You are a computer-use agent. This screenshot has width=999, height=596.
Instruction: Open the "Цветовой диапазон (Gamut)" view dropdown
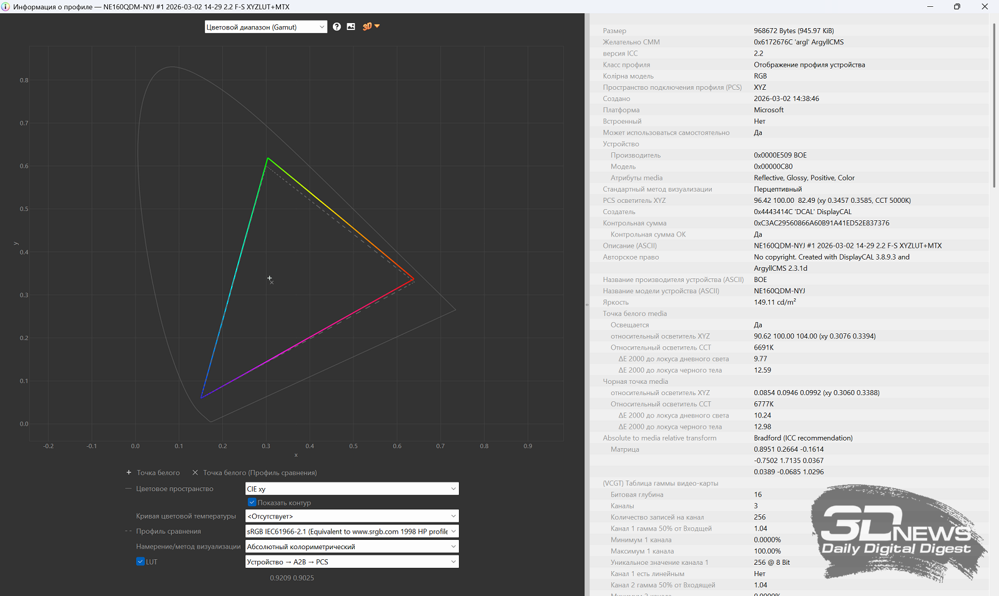(x=265, y=27)
